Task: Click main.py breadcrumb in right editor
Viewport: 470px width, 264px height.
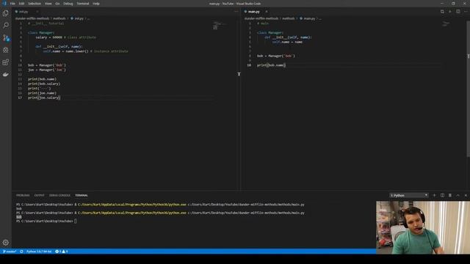Action: pyautogui.click(x=307, y=18)
